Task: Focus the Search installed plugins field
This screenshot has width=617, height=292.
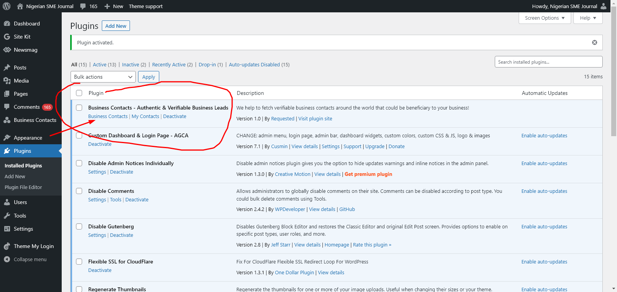Action: [x=548, y=62]
